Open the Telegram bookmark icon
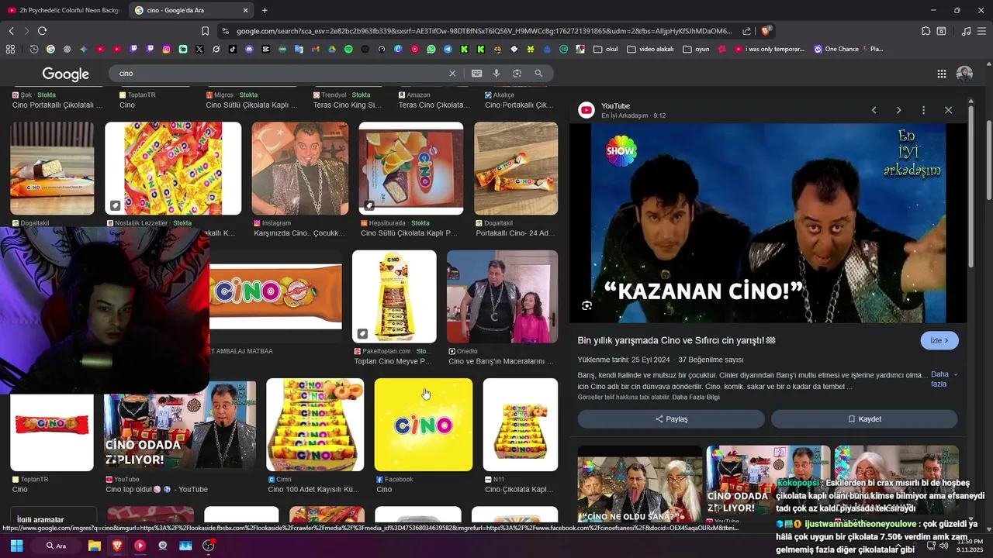 [x=448, y=49]
